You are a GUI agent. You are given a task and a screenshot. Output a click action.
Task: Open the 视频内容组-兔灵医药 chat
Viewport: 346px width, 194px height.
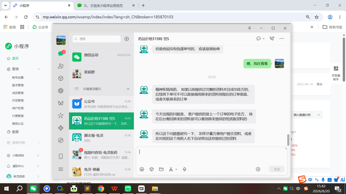coord(101,155)
